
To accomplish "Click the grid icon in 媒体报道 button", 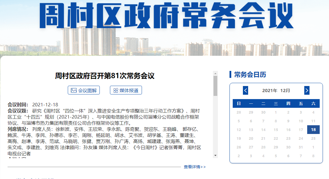I will pos(115,90).
